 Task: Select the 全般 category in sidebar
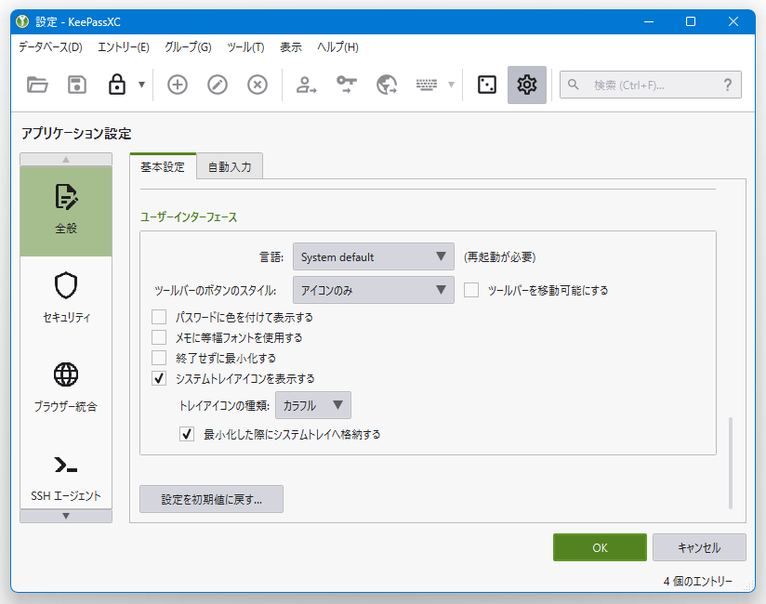point(66,211)
